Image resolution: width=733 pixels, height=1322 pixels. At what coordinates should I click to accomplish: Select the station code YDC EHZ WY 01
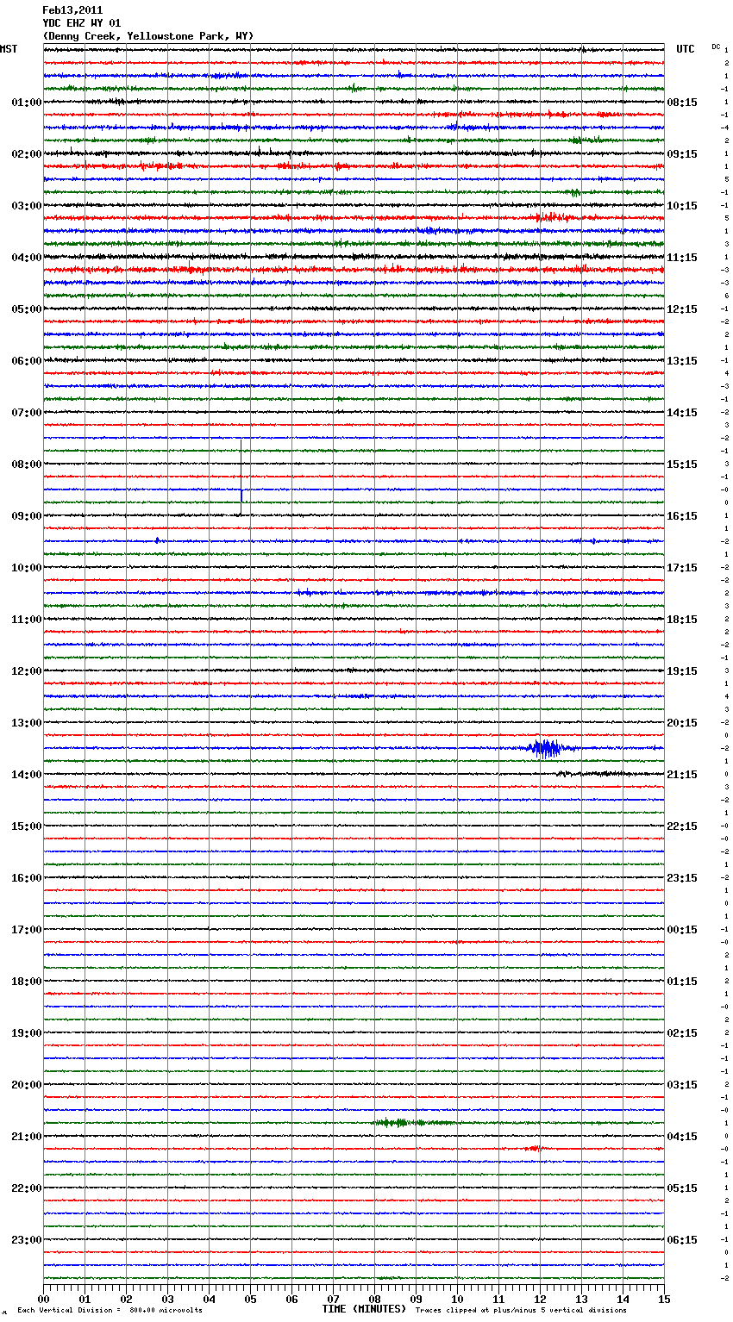click(x=82, y=23)
